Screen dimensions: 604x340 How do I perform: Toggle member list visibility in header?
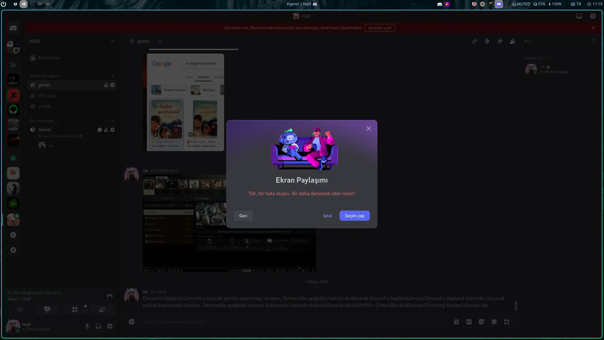click(512, 41)
